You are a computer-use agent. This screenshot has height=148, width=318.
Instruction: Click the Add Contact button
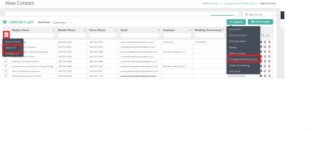pyautogui.click(x=260, y=22)
